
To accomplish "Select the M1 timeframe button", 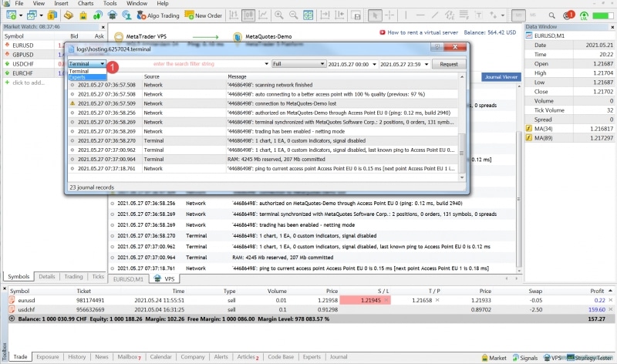I will tap(518, 15).
